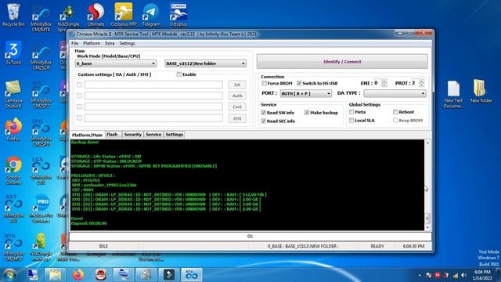Viewport: 501px width, 282px height.
Task: Open the New Text Document file on desktop
Action: pos(453,94)
